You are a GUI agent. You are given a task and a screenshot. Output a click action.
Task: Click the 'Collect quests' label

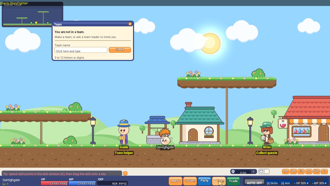click(x=267, y=153)
